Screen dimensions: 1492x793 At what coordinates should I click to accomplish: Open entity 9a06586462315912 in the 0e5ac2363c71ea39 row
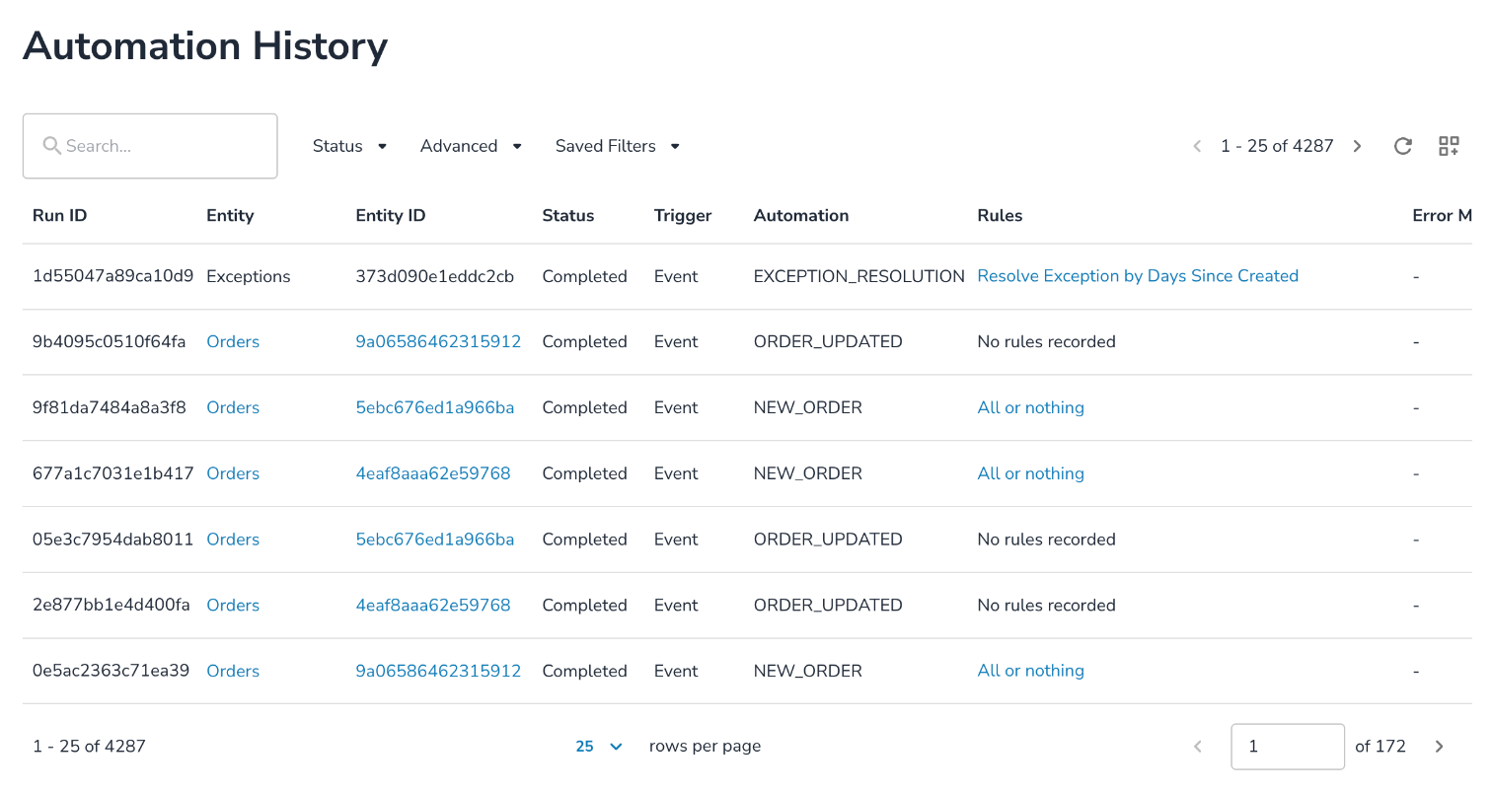coord(438,672)
